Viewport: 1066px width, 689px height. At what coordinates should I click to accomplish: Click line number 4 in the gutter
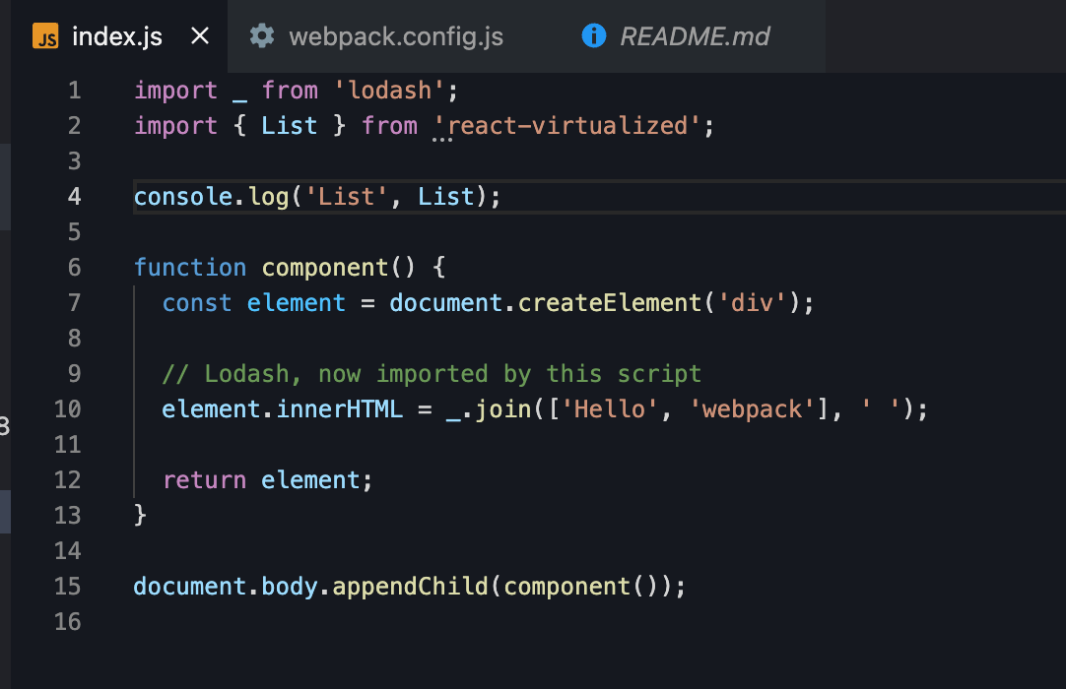coord(74,197)
